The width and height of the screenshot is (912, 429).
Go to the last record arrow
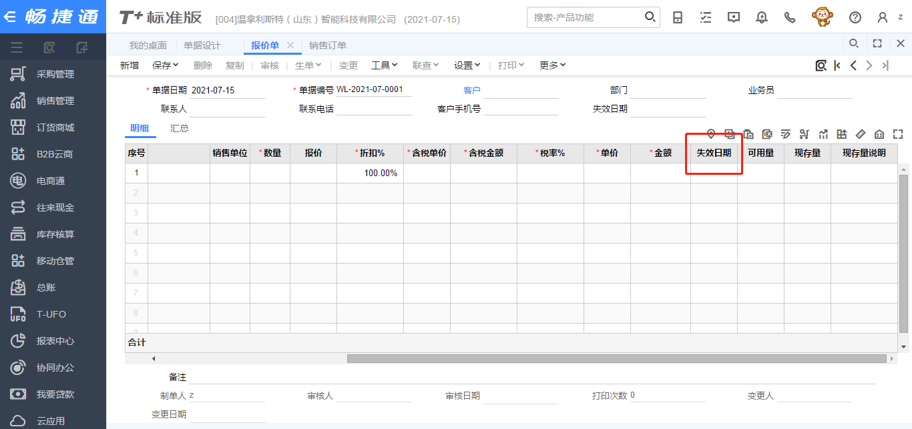tap(885, 65)
